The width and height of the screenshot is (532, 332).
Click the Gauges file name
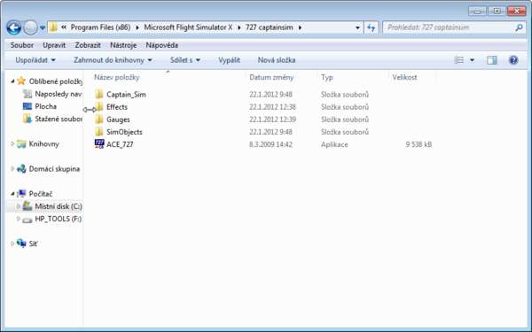(x=118, y=120)
